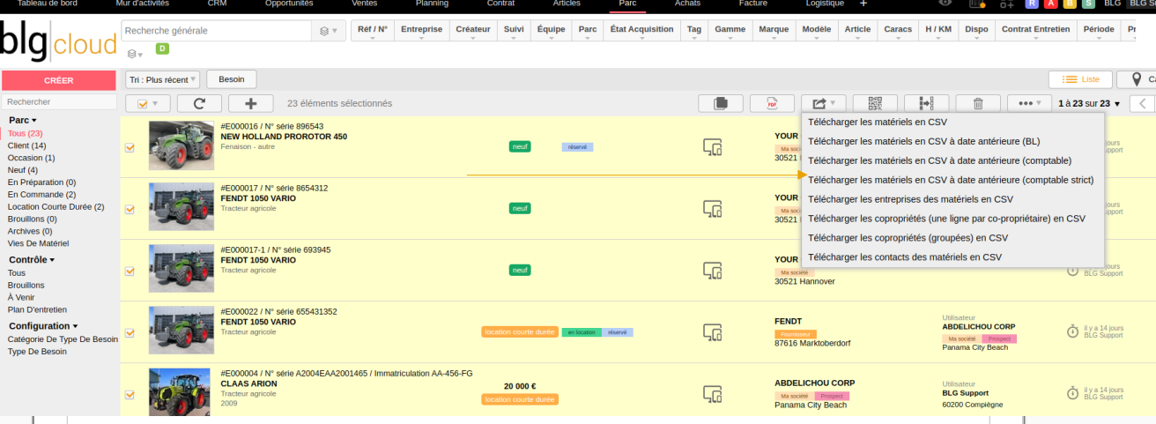1156x424 pixels.
Task: Uncheck the Claas Arion row
Action: (130, 394)
